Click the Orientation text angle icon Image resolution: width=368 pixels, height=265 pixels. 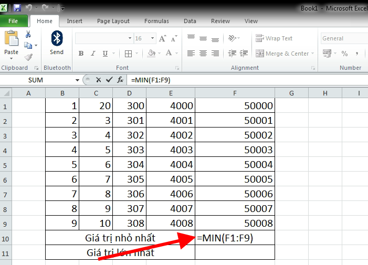(232, 38)
